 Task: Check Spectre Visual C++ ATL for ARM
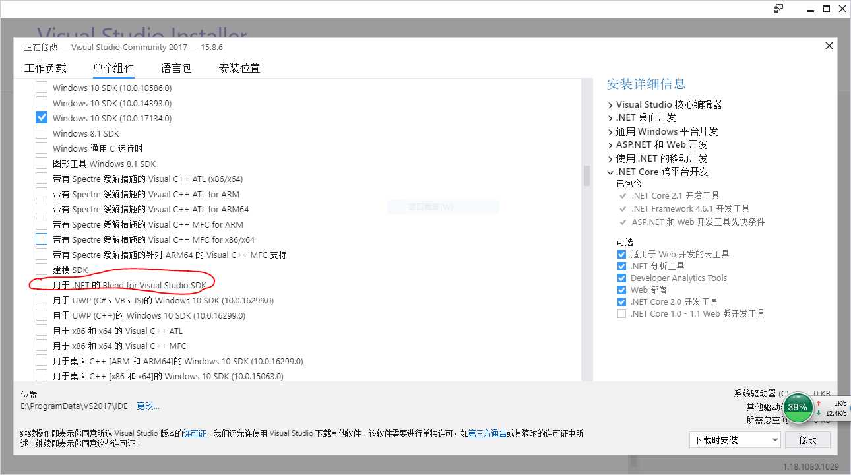(42, 193)
